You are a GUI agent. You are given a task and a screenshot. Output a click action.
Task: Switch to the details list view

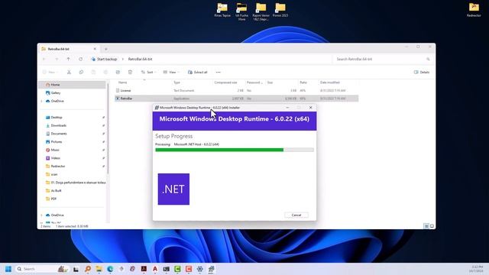[426, 226]
